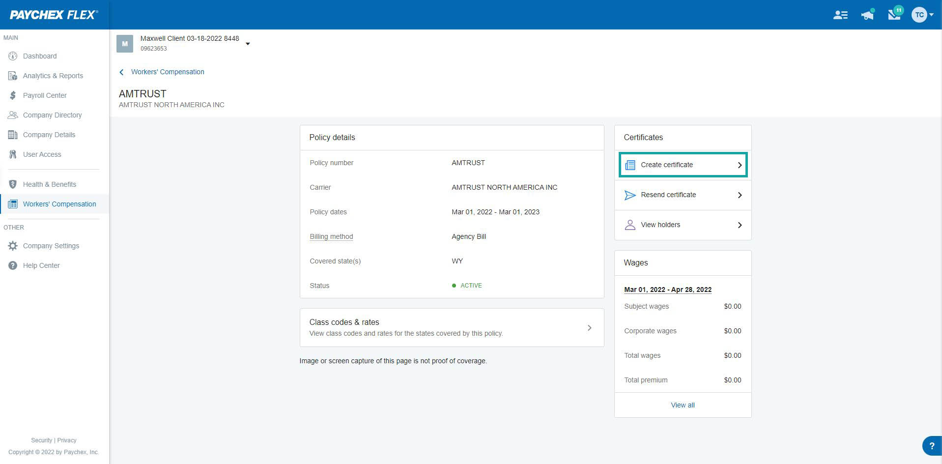Click the Paychex Flex logo
Screen dimensions: 942x464
click(54, 15)
